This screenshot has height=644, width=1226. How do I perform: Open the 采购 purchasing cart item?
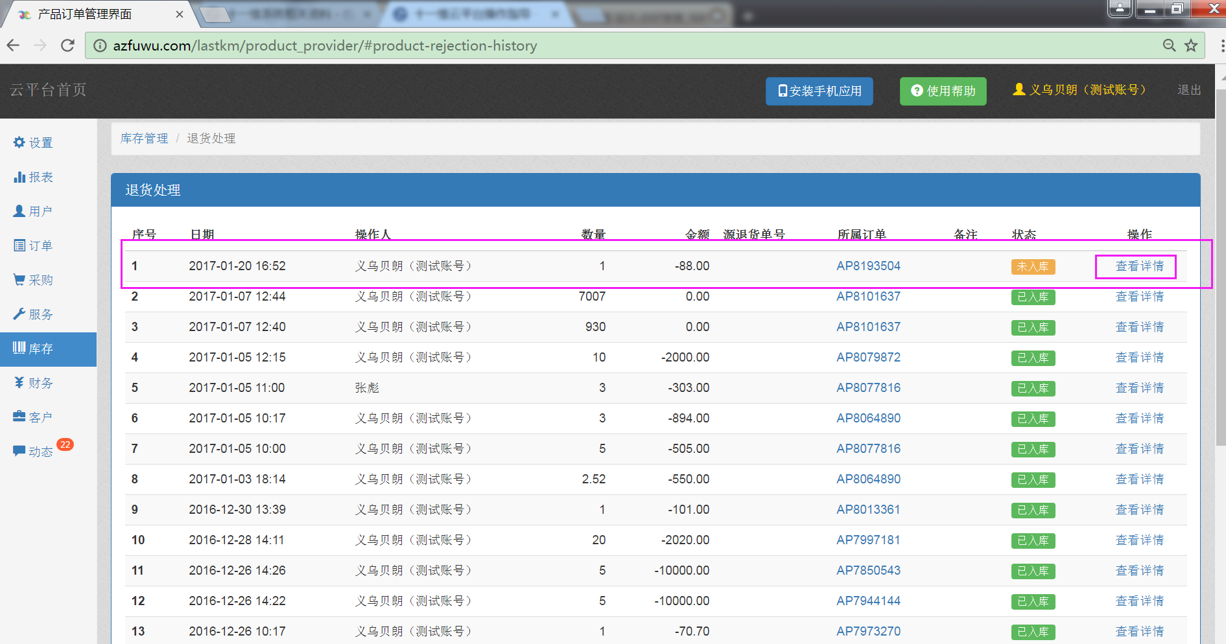33,280
